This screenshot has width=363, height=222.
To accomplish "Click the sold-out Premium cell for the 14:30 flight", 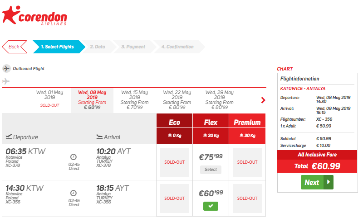I will click(247, 198).
